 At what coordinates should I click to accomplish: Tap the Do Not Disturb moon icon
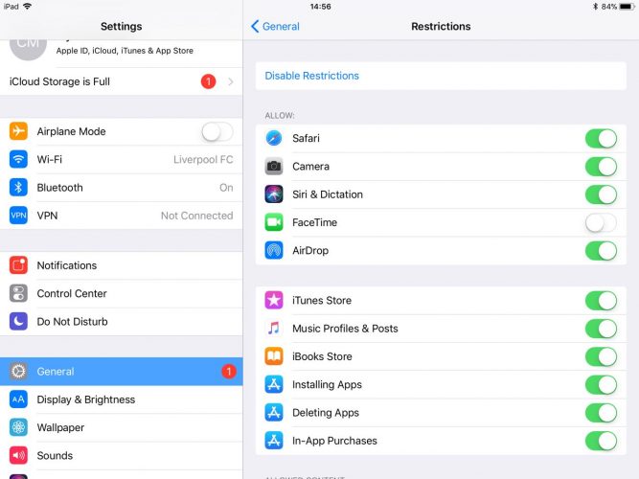18,322
